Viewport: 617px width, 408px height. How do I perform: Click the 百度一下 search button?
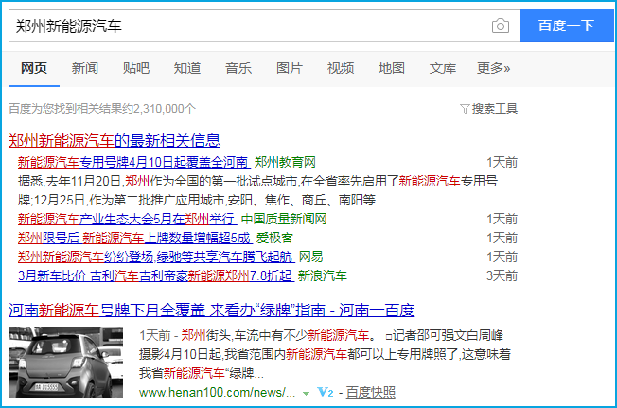click(566, 26)
